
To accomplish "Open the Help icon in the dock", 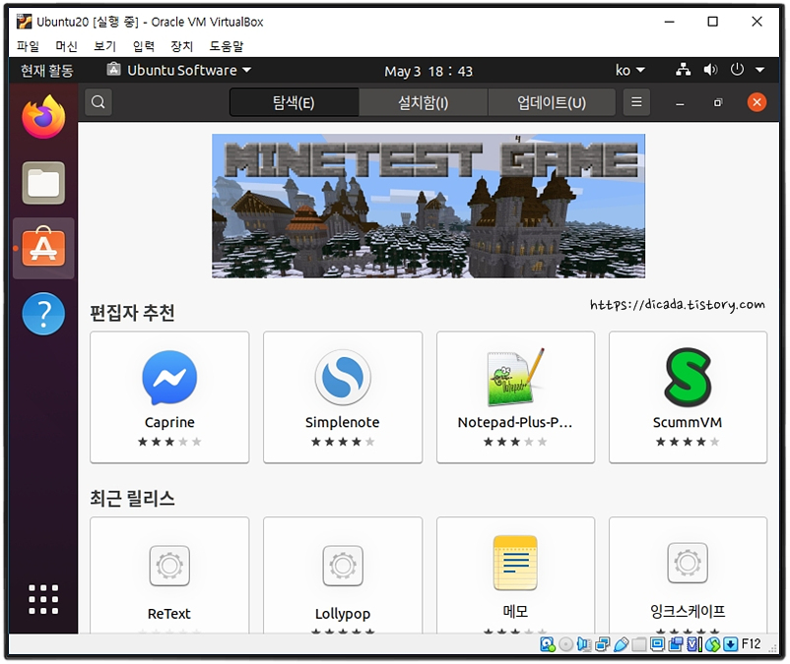I will coord(43,314).
